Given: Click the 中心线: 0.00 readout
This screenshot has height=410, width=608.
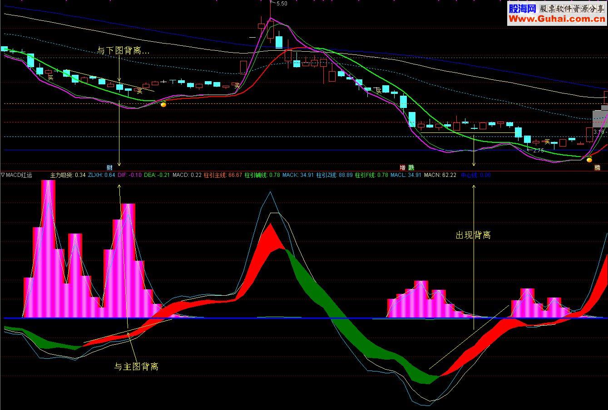Looking at the screenshot, I should pos(475,175).
